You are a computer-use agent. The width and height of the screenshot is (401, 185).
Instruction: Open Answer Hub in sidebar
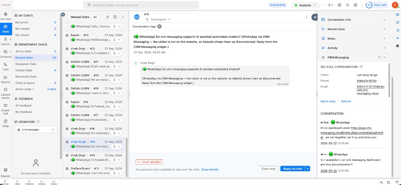point(5,109)
